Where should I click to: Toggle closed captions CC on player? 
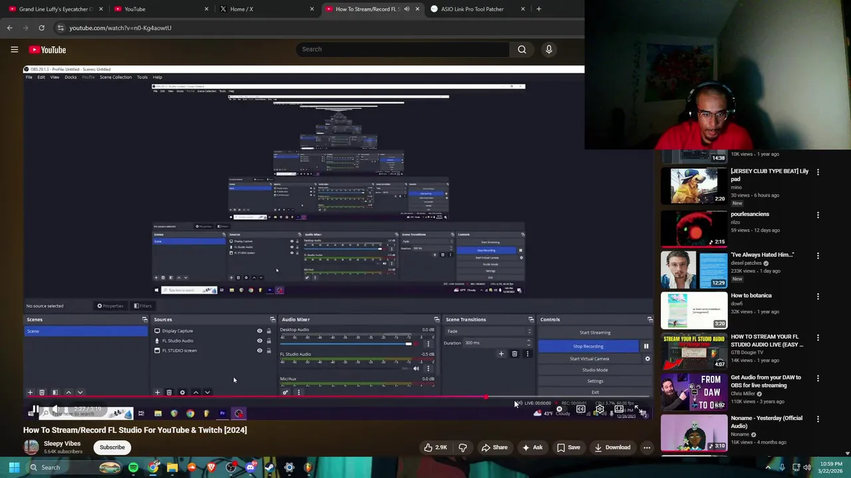pyautogui.click(x=580, y=410)
